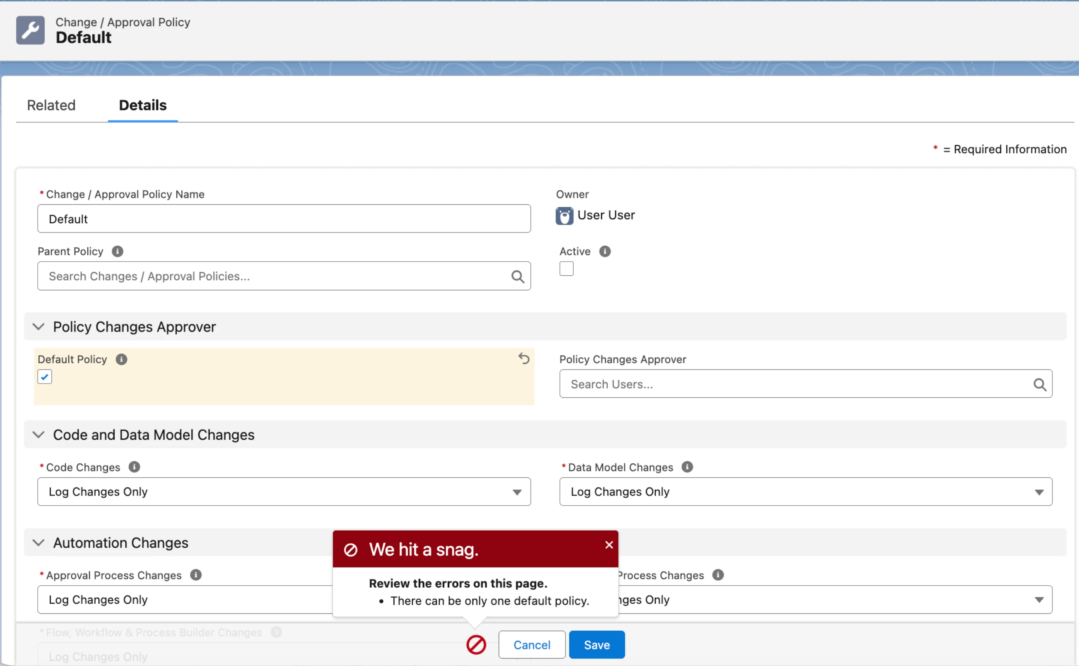Close the We hit a snag popup
Viewport: 1079px width, 666px height.
tap(609, 545)
